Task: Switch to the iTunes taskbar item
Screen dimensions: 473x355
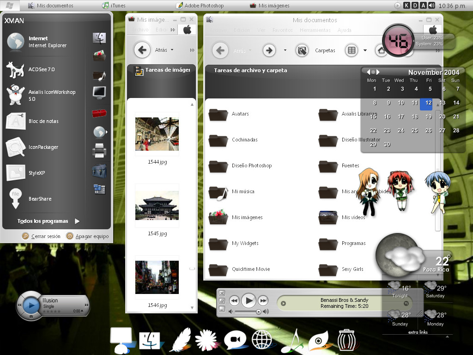Action: pos(114,6)
